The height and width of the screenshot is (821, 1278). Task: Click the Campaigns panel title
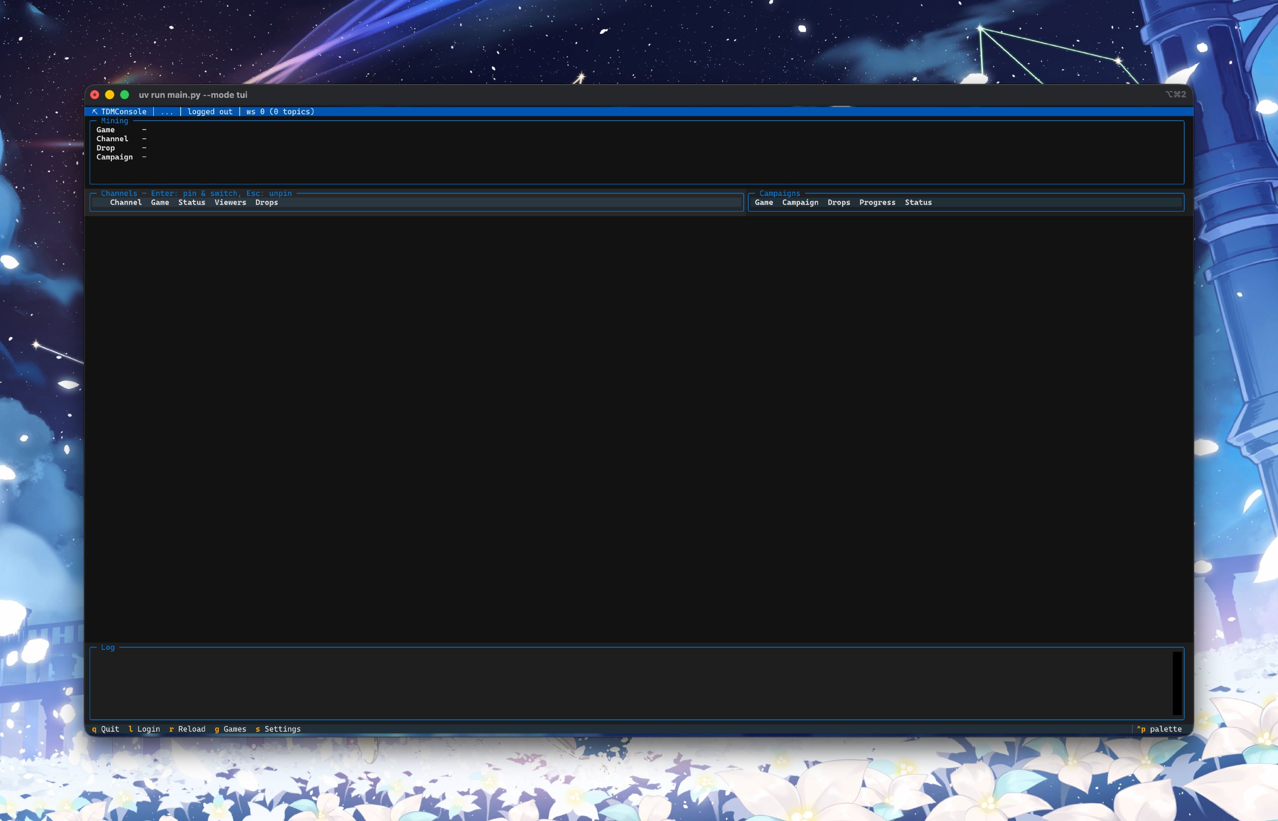coord(780,193)
